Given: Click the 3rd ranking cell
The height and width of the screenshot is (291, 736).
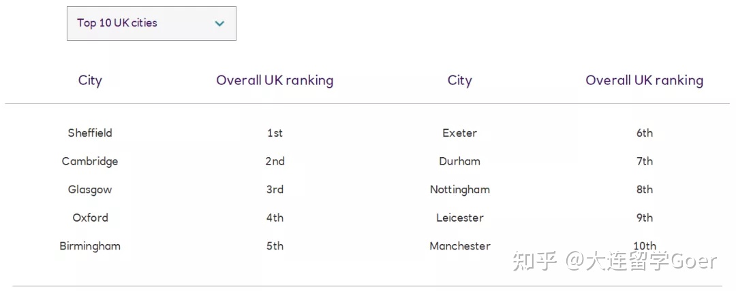Looking at the screenshot, I should [x=275, y=190].
